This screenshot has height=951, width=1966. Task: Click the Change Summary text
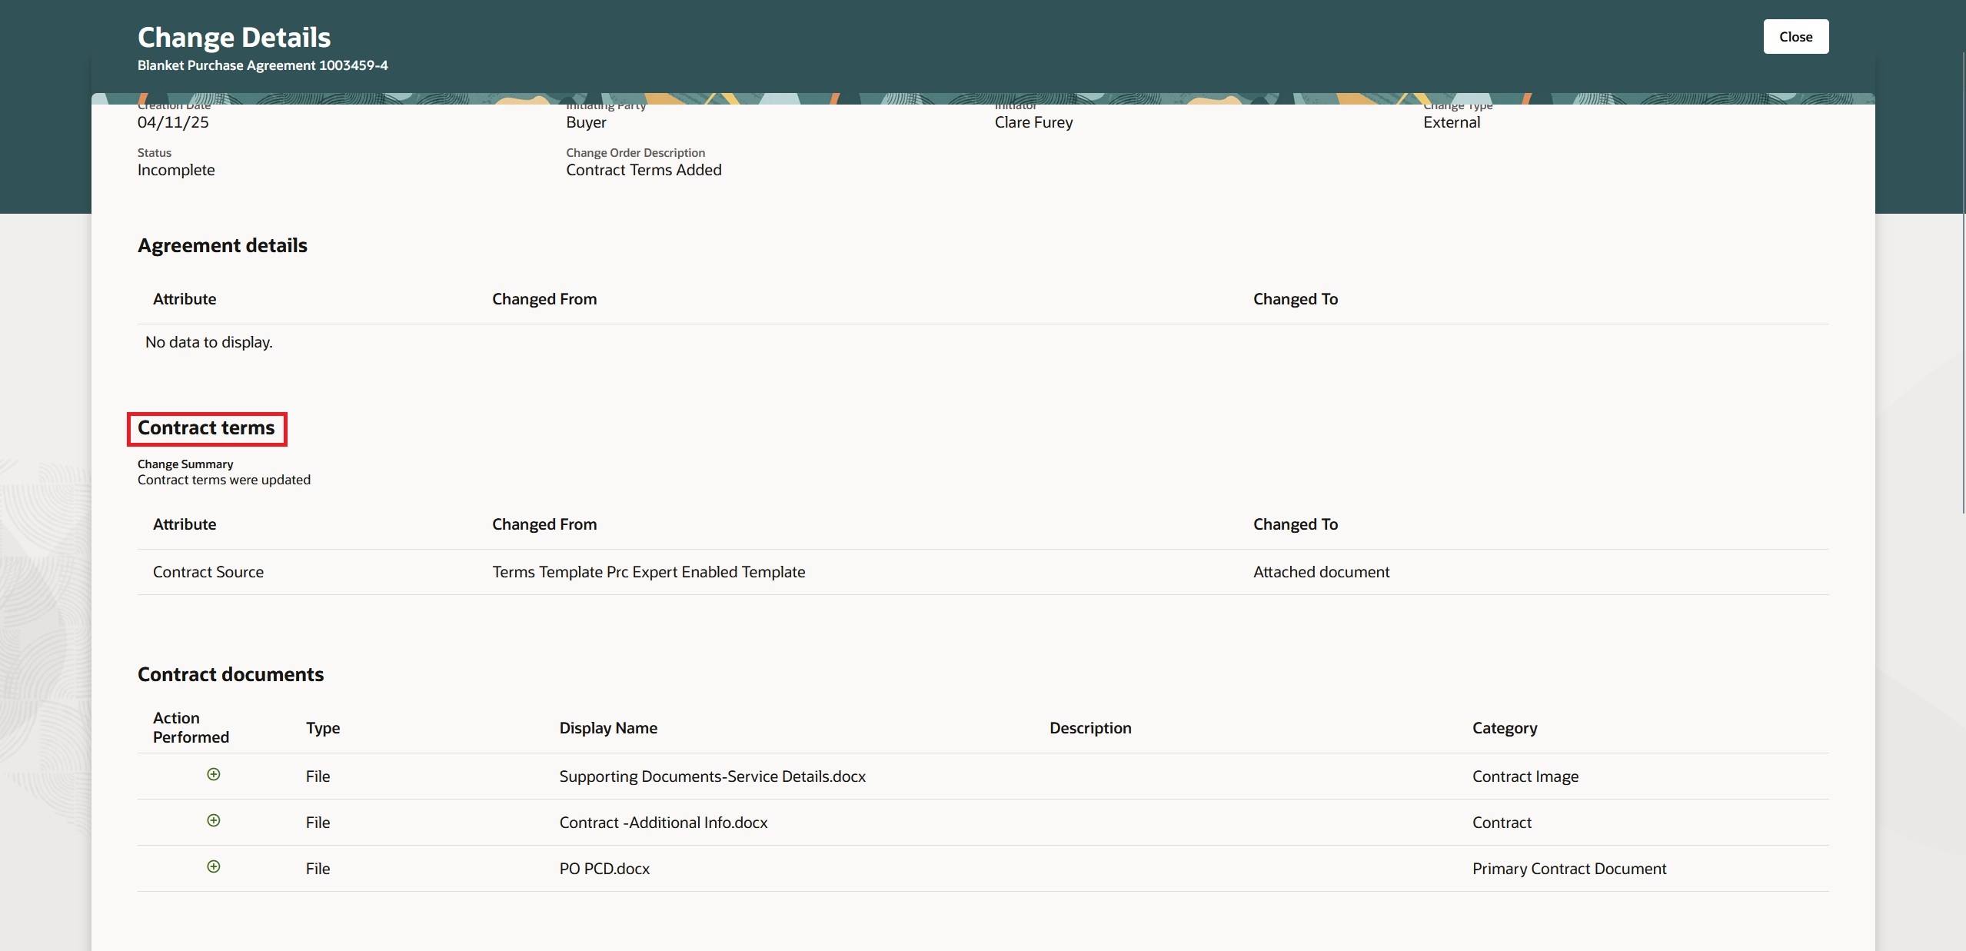tap(185, 464)
